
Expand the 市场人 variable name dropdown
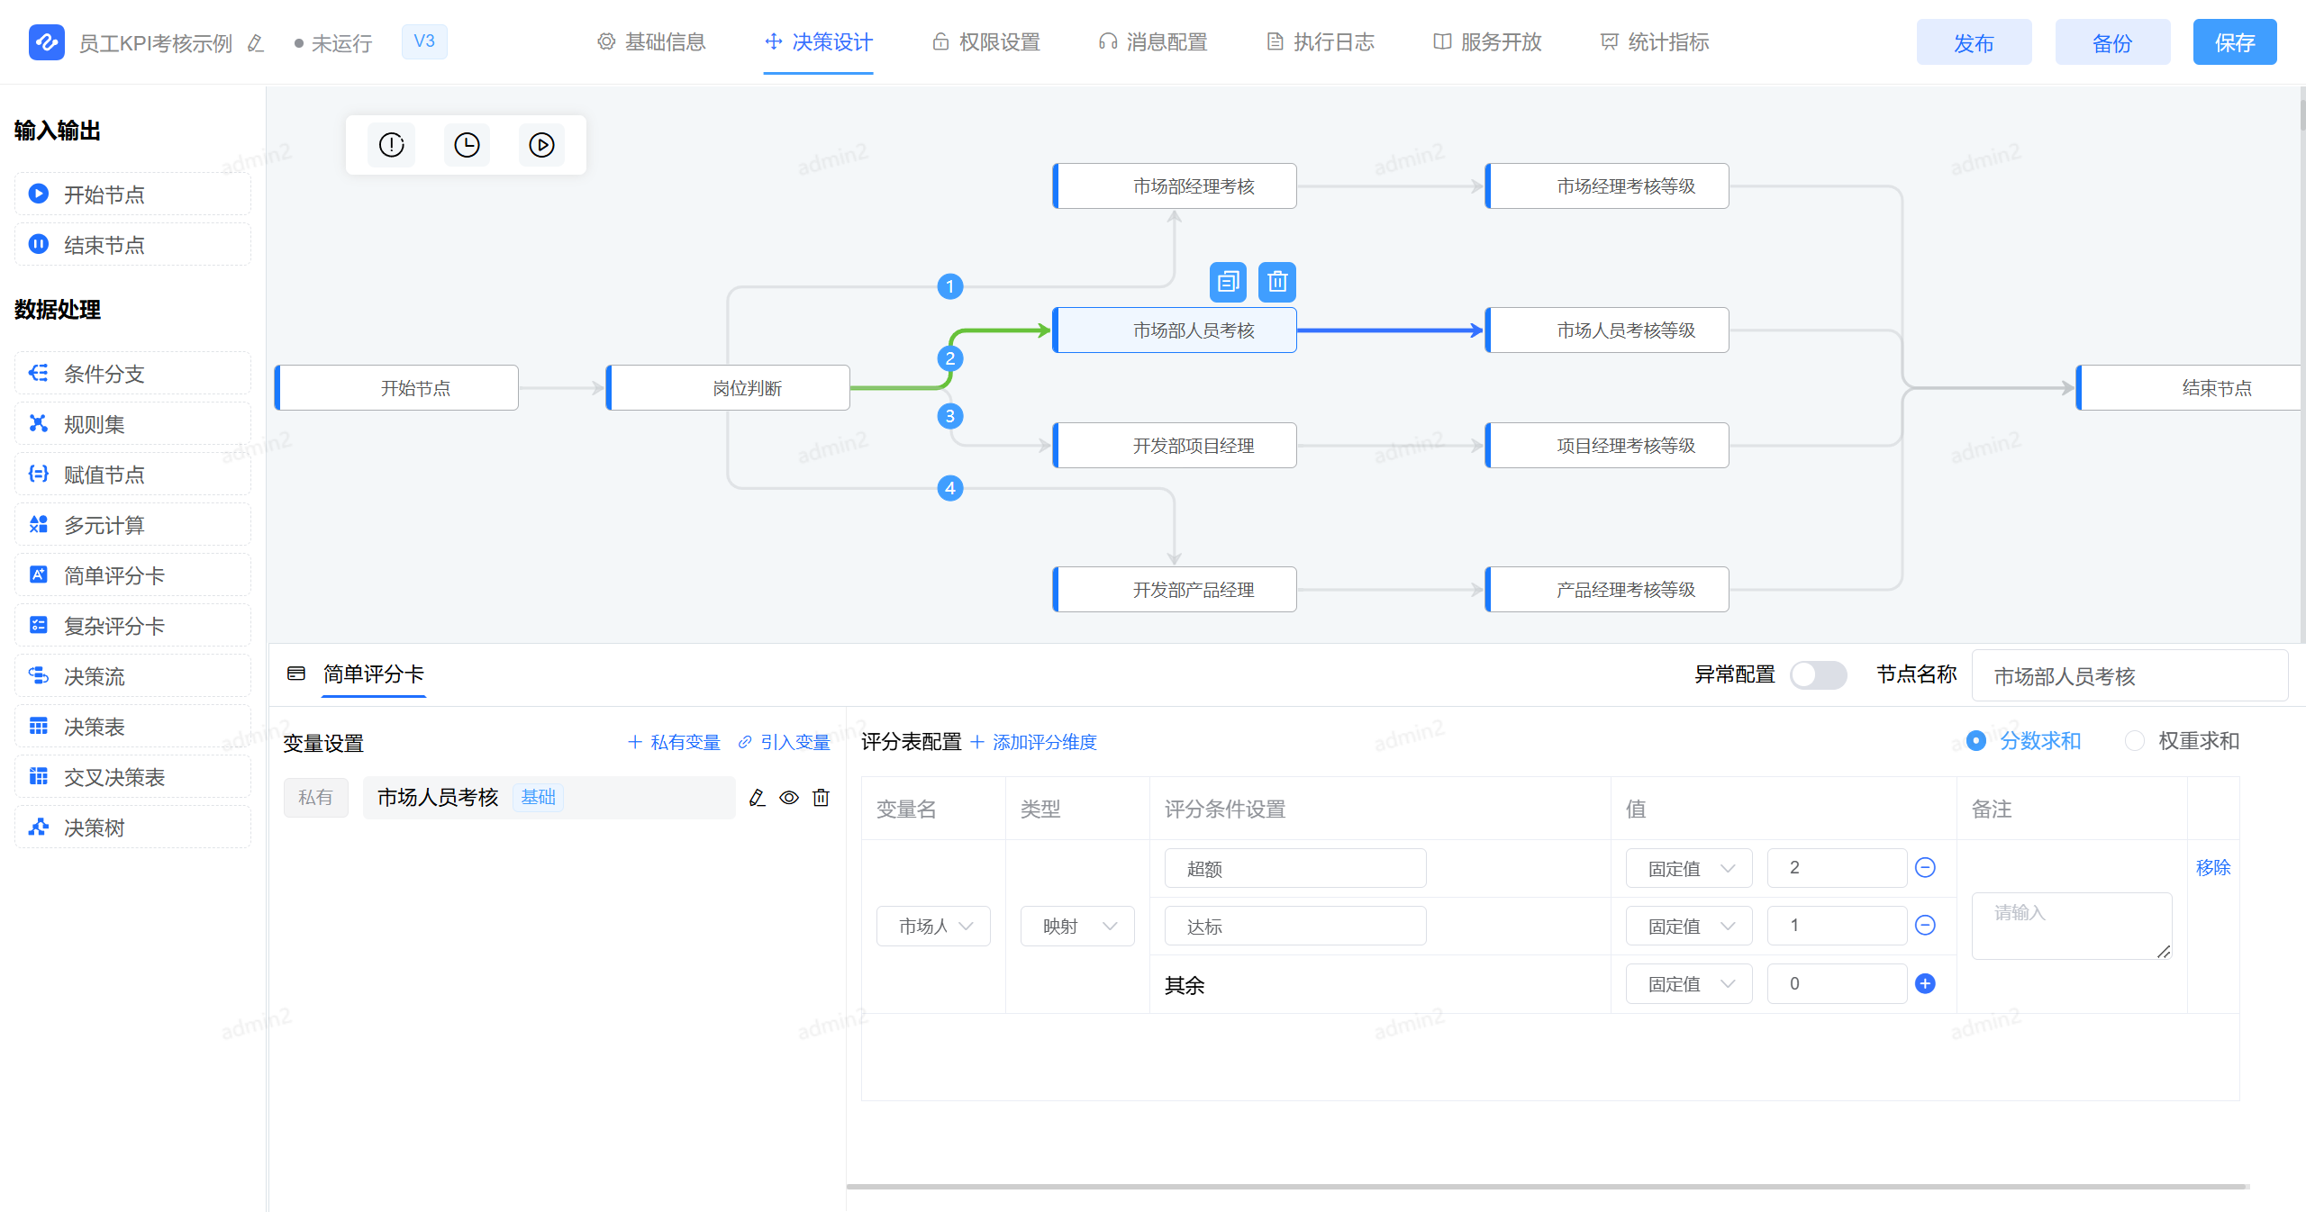click(933, 926)
